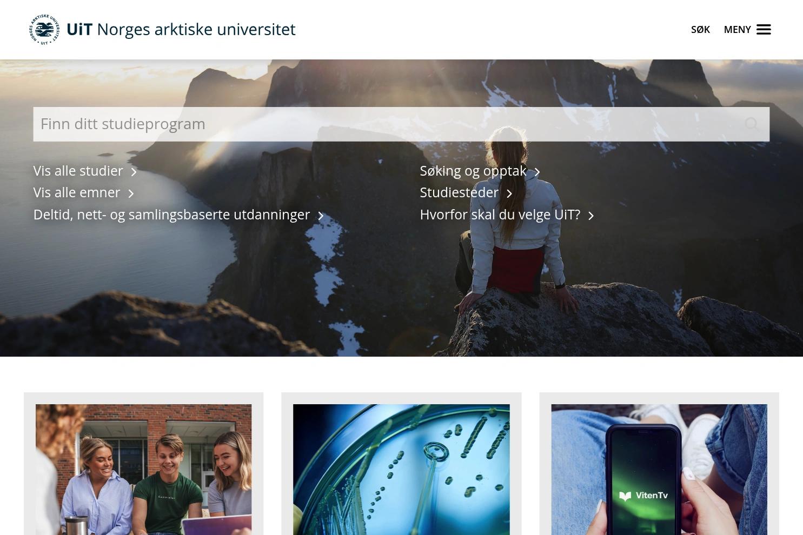Focus the Finn ditt studieprogram field
This screenshot has width=803, height=535.
point(401,124)
